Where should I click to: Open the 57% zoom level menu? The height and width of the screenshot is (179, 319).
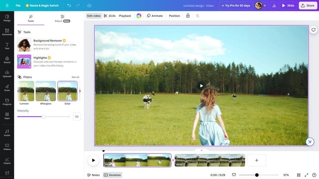click(286, 175)
